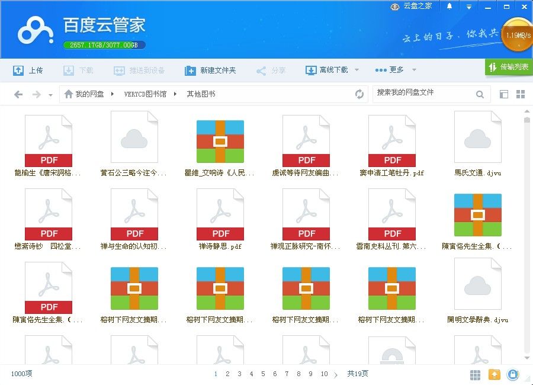Image resolution: width=533 pixels, height=385 pixels.
Task: Open the Transfer list (传输列表)
Action: click(509, 67)
